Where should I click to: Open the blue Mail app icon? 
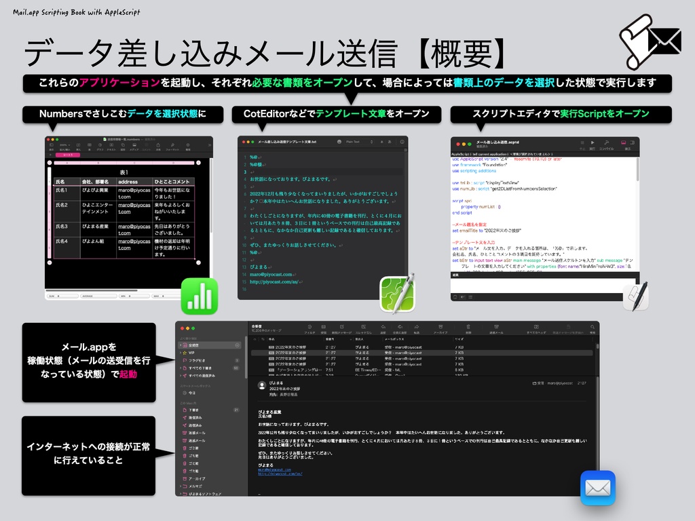tap(597, 487)
